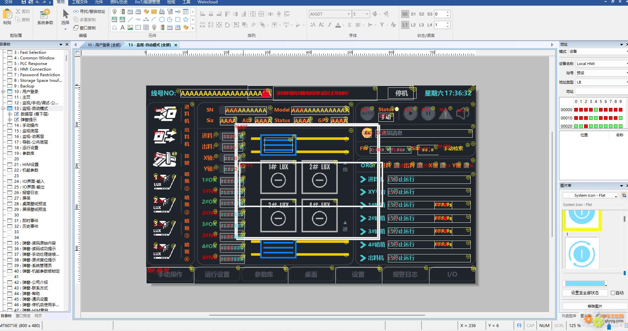Collapse tree node 13 : 监视-自动模式

[x=3, y=109]
